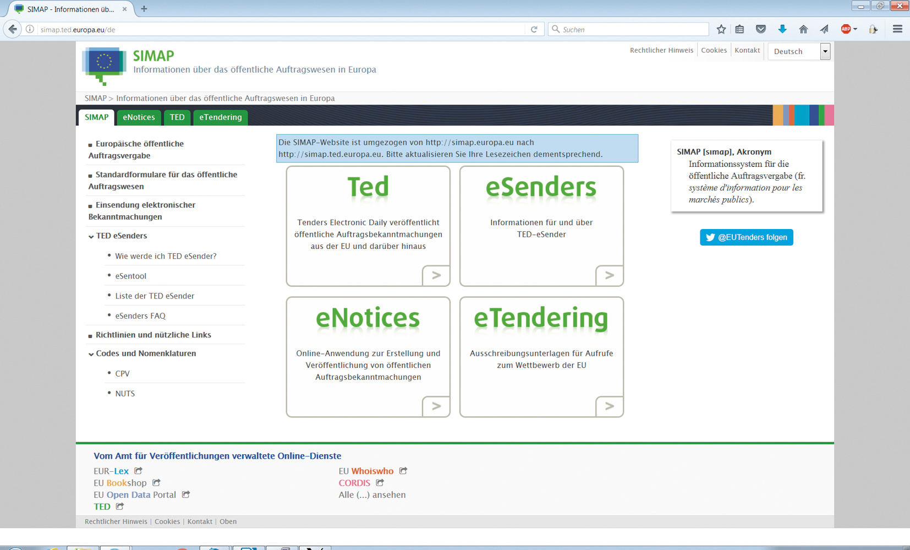
Task: Click the eSenders card heading
Action: 541,187
